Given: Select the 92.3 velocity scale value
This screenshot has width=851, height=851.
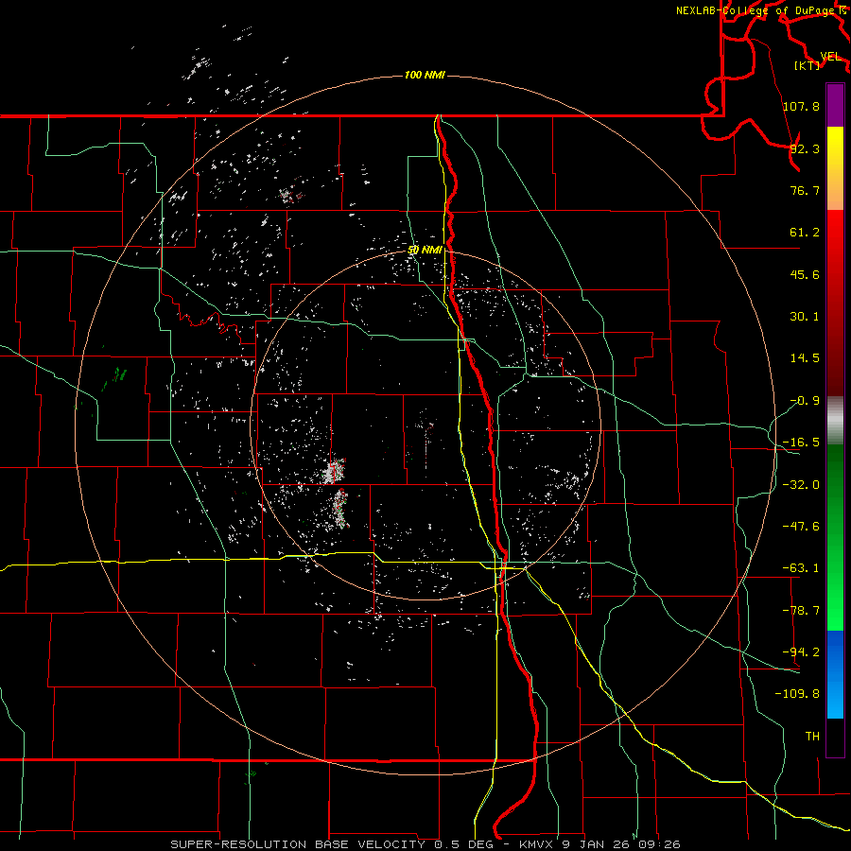Looking at the screenshot, I should click(805, 148).
